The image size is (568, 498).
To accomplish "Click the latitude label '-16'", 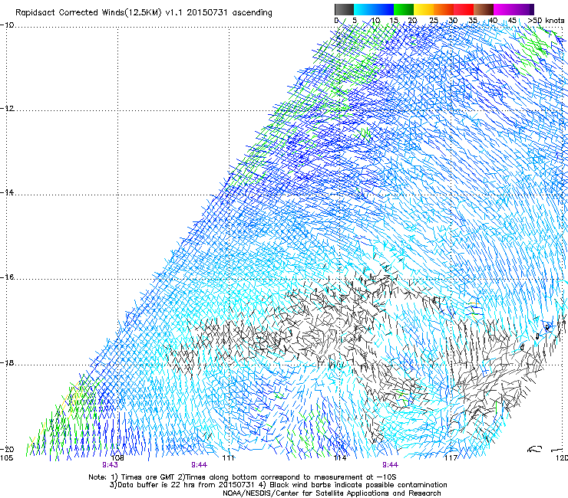I will (x=7, y=277).
